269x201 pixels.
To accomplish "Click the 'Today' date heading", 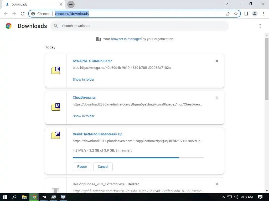I will click(x=50, y=47).
